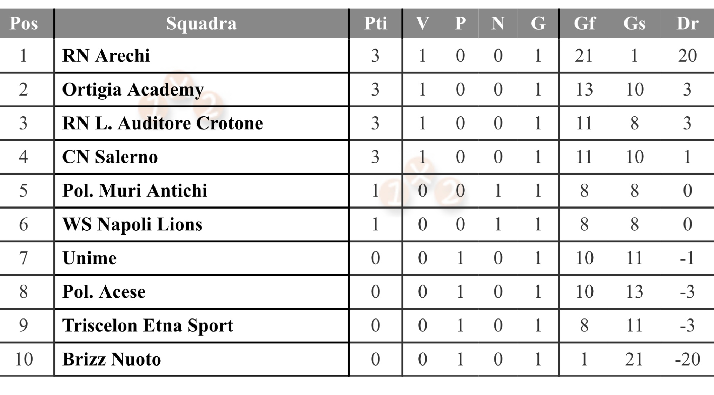Viewport: 714px width, 395px height.
Task: Open Triscelon Etna Sport entry
Action: coord(148,325)
